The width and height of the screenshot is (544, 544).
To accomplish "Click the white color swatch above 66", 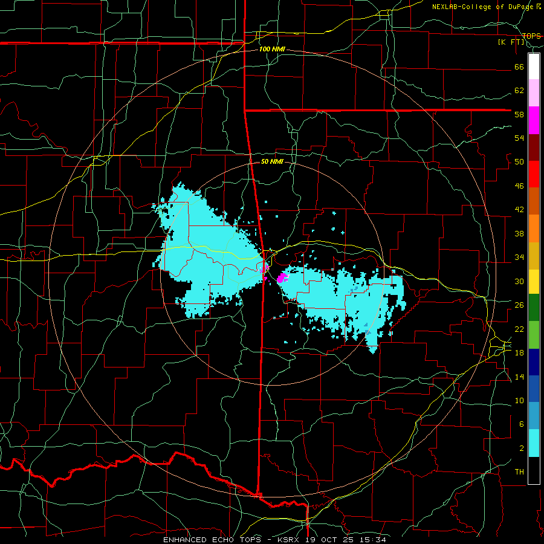I will pyautogui.click(x=534, y=66).
